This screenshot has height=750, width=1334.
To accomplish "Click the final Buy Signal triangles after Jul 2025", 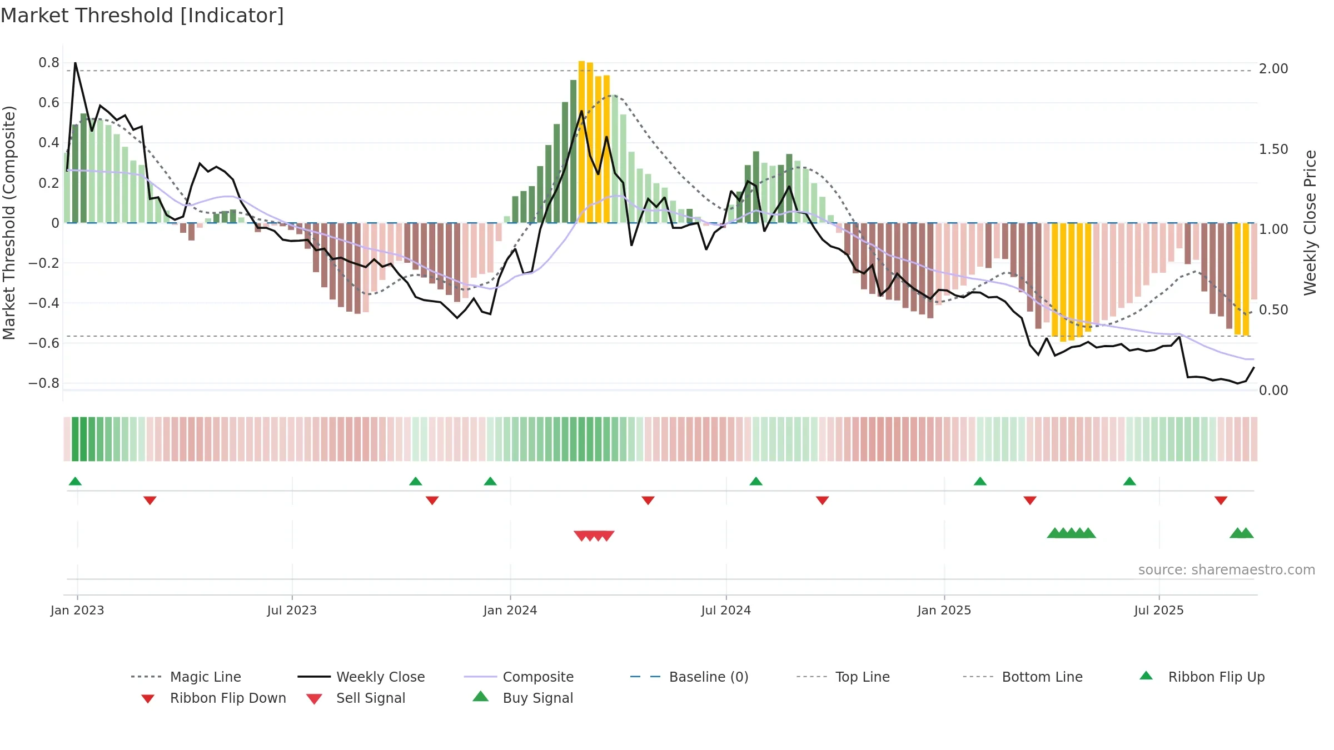I will (x=1242, y=533).
